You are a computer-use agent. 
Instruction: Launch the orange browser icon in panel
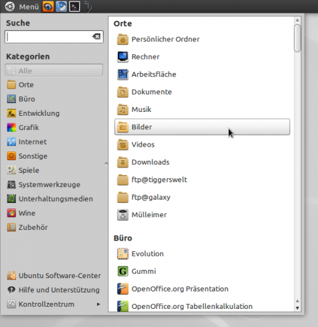click(x=48, y=7)
